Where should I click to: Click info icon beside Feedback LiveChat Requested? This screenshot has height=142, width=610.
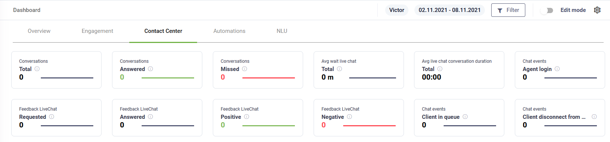pos(52,117)
